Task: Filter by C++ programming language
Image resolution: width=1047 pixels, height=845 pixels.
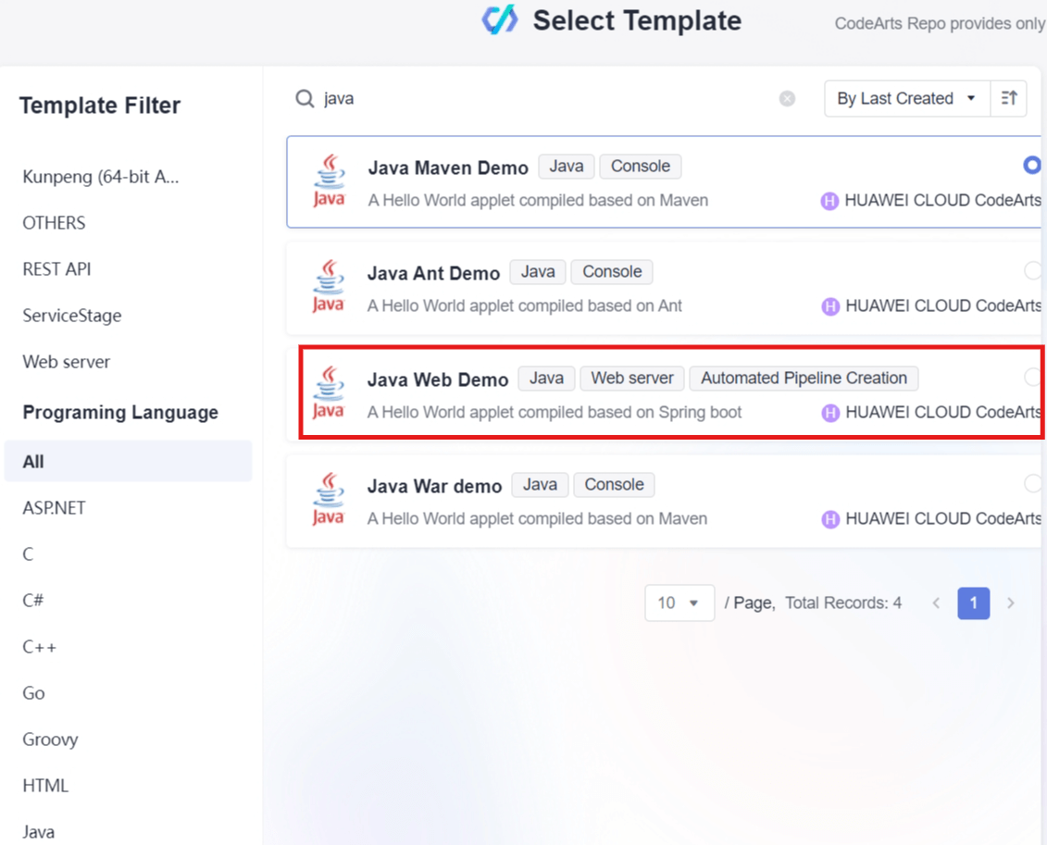Action: [x=40, y=647]
